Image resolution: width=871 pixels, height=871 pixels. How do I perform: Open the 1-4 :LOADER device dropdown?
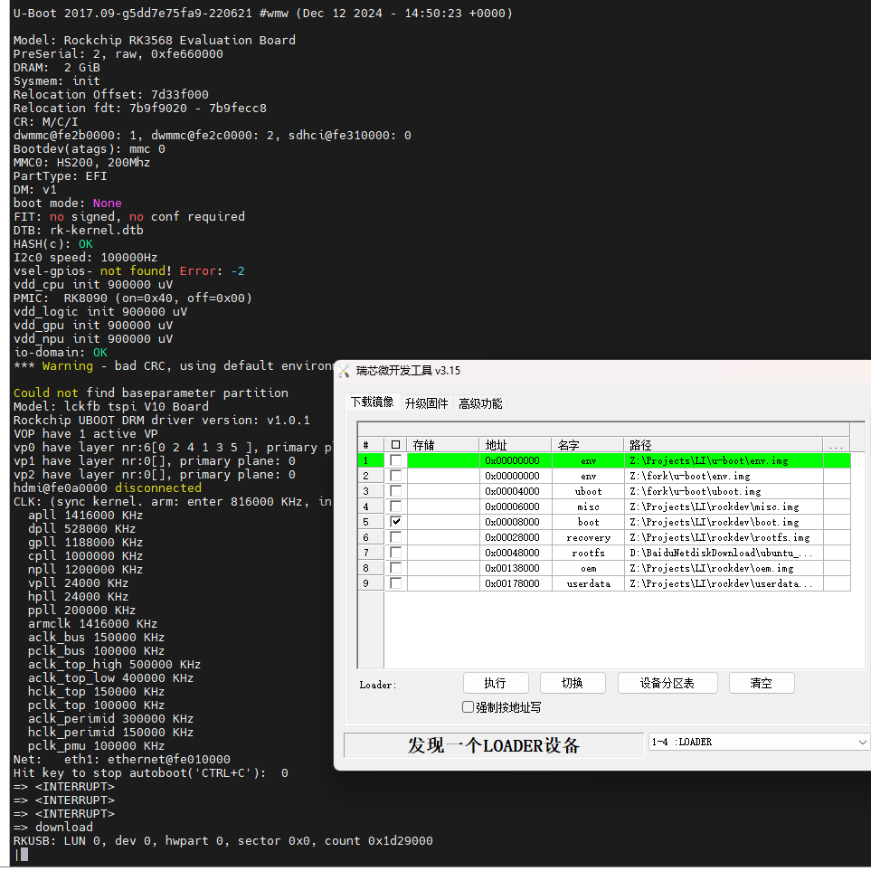point(759,743)
